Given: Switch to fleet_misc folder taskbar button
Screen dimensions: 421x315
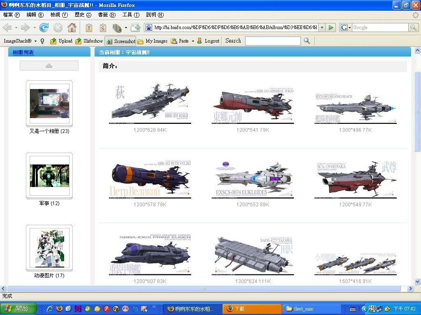Looking at the screenshot, I should [311, 309].
